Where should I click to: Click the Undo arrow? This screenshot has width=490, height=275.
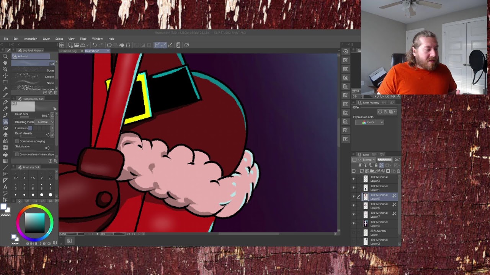[94, 45]
